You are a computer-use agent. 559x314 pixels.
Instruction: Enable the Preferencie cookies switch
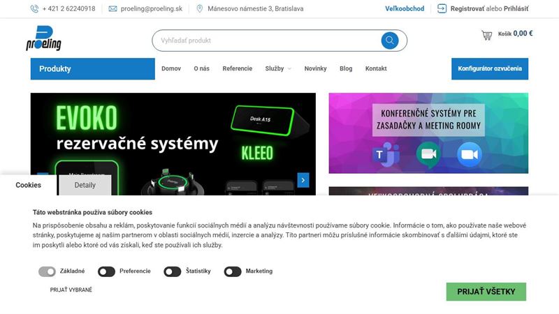point(106,271)
